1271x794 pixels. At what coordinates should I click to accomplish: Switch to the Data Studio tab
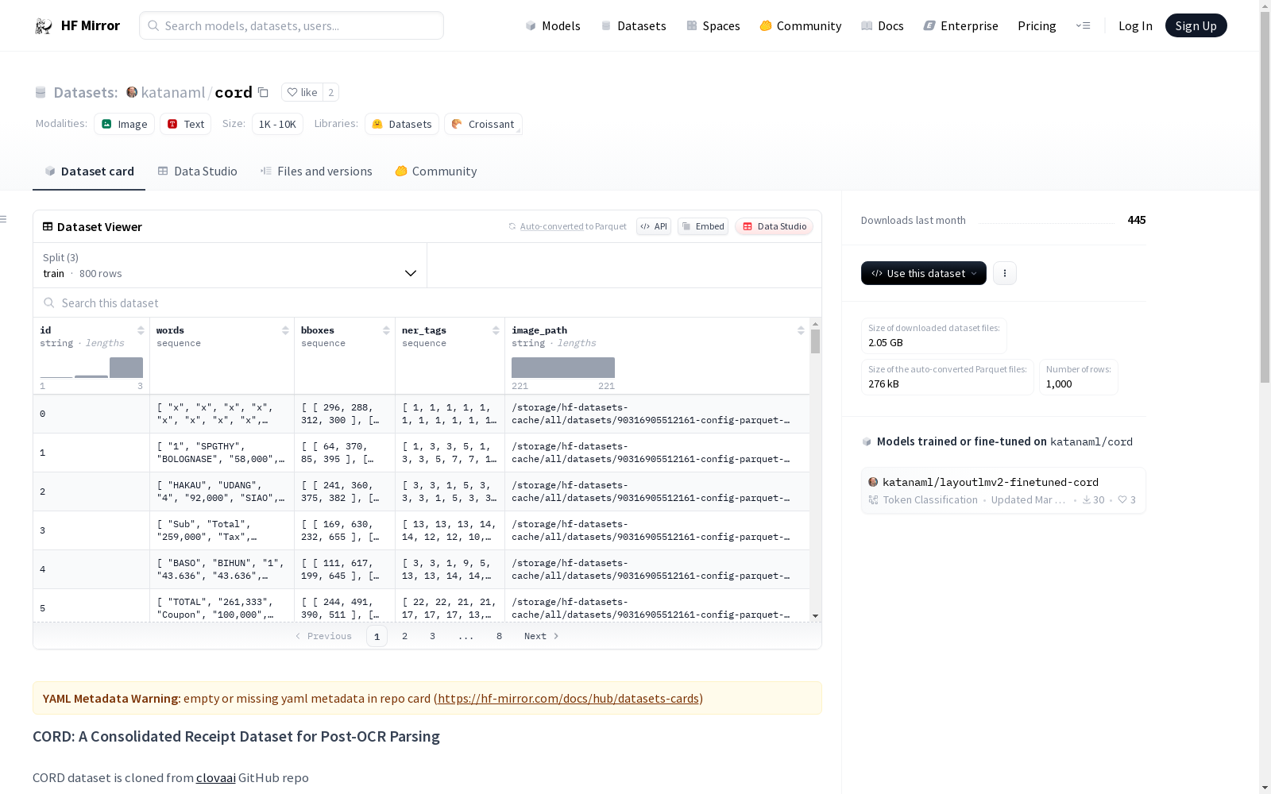pos(197,172)
